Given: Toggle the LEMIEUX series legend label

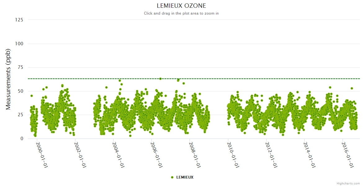Looking at the screenshot, I should click(185, 177).
